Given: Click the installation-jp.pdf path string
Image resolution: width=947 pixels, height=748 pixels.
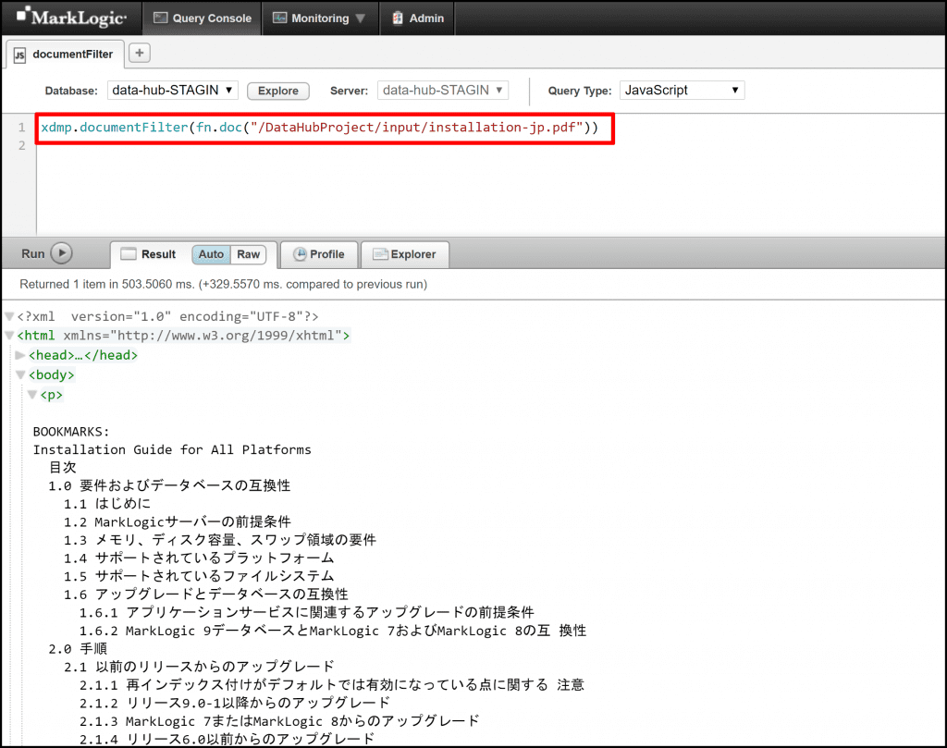Looking at the screenshot, I should (x=417, y=128).
